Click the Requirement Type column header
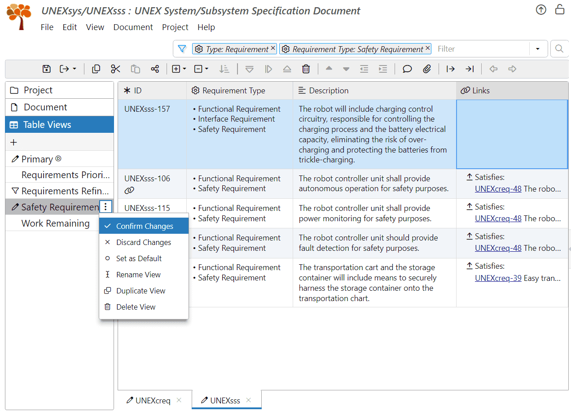The height and width of the screenshot is (411, 571). (x=240, y=91)
